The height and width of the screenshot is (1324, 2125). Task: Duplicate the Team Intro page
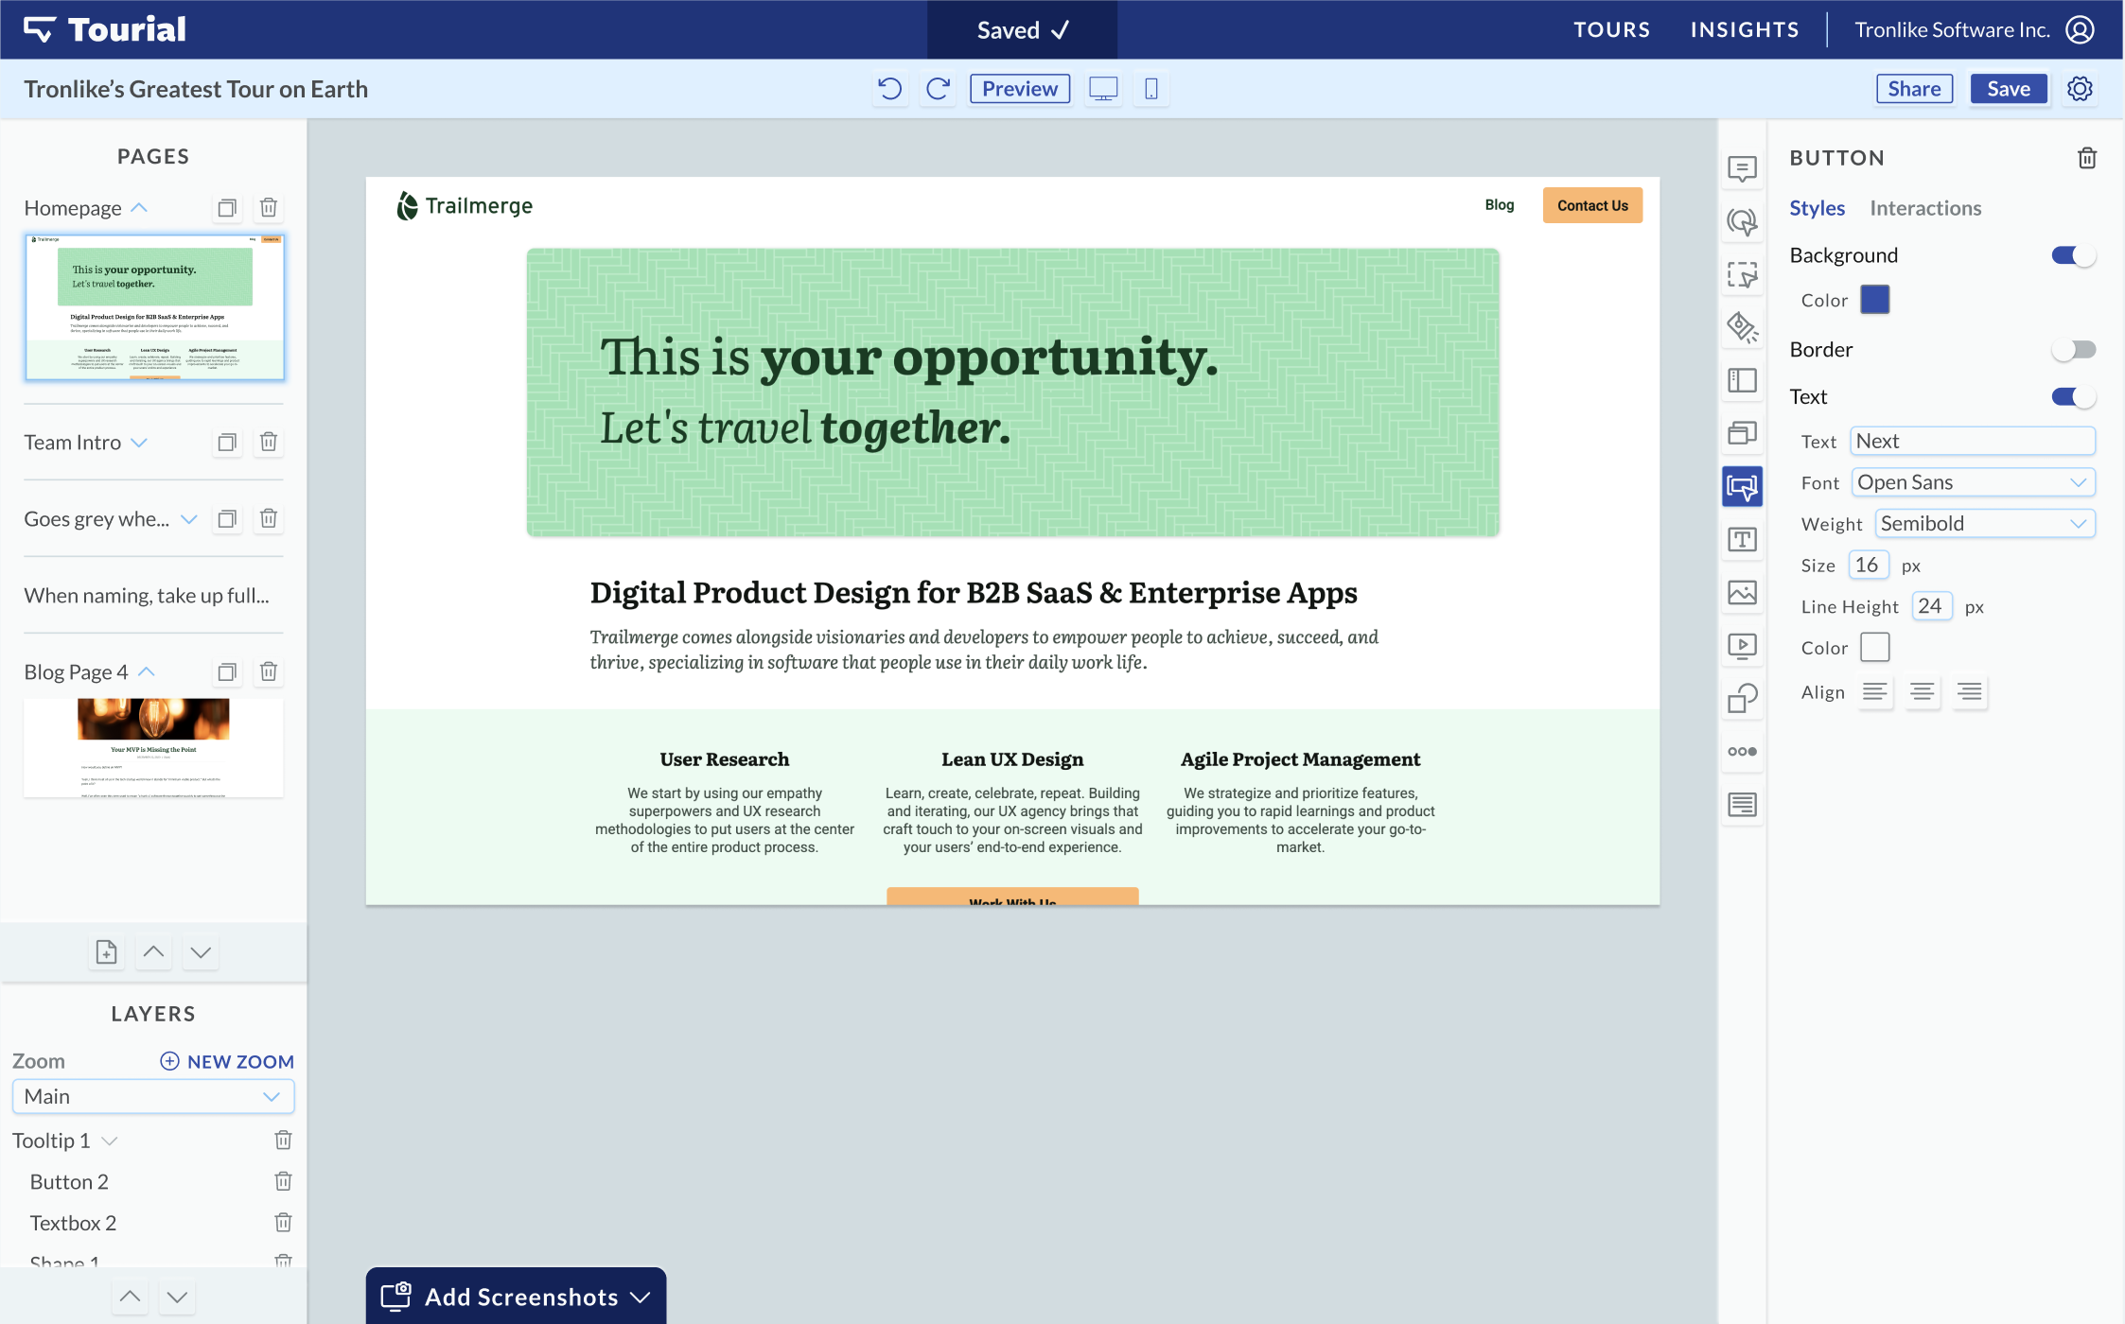tap(227, 443)
